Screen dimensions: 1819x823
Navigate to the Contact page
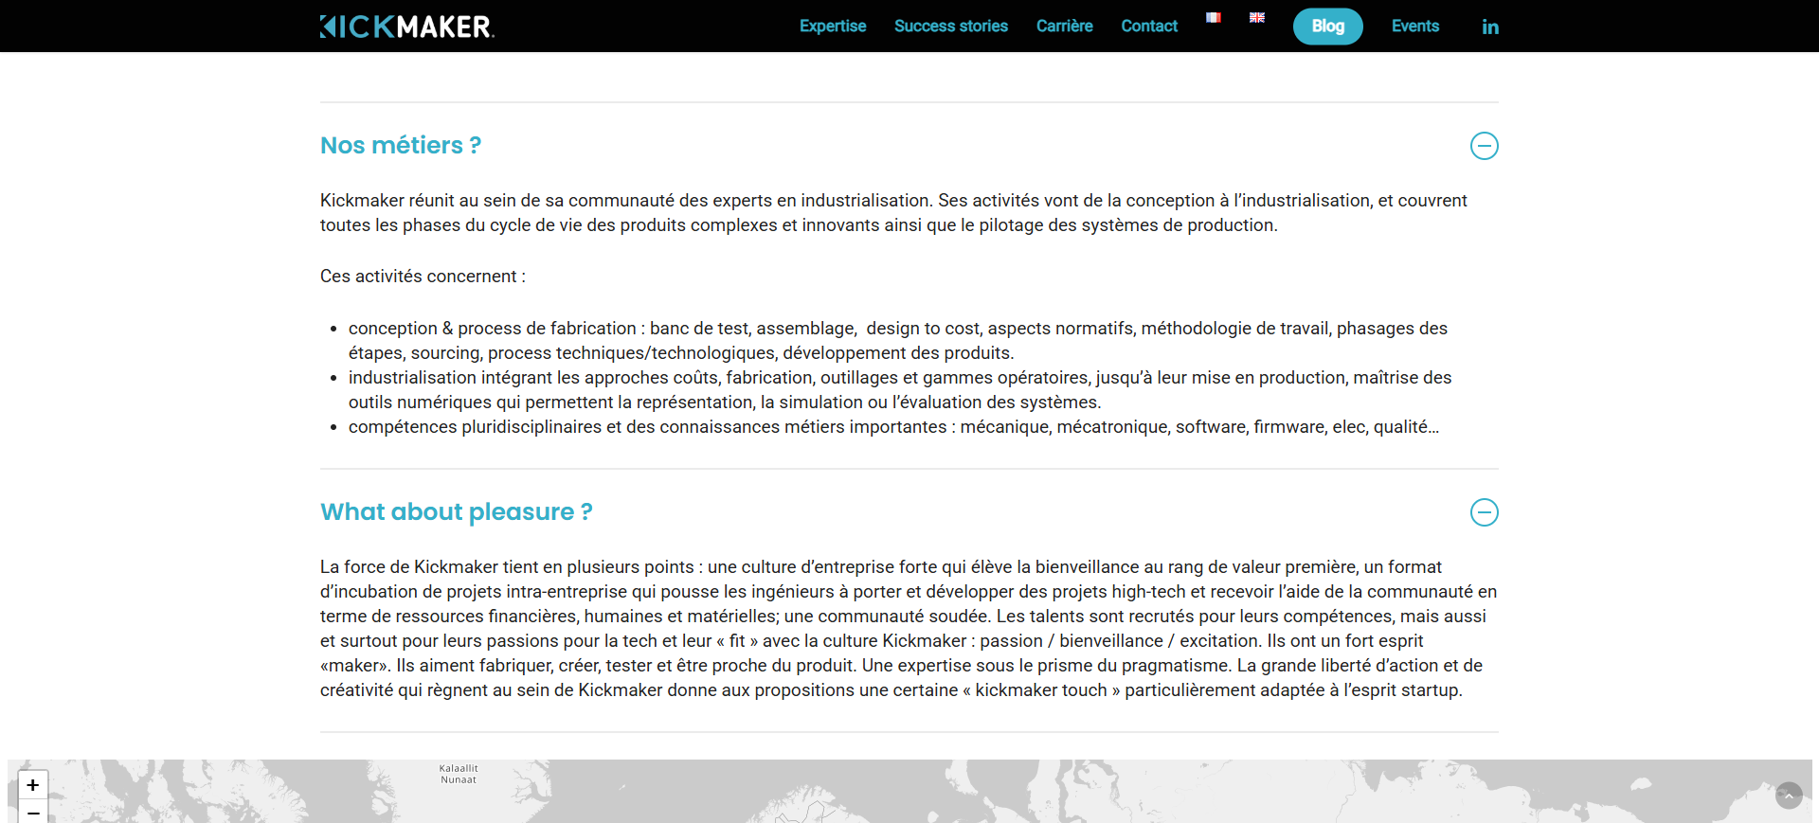pos(1149,27)
